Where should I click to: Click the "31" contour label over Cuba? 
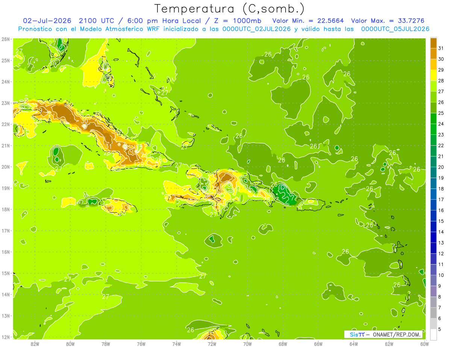tap(108, 147)
